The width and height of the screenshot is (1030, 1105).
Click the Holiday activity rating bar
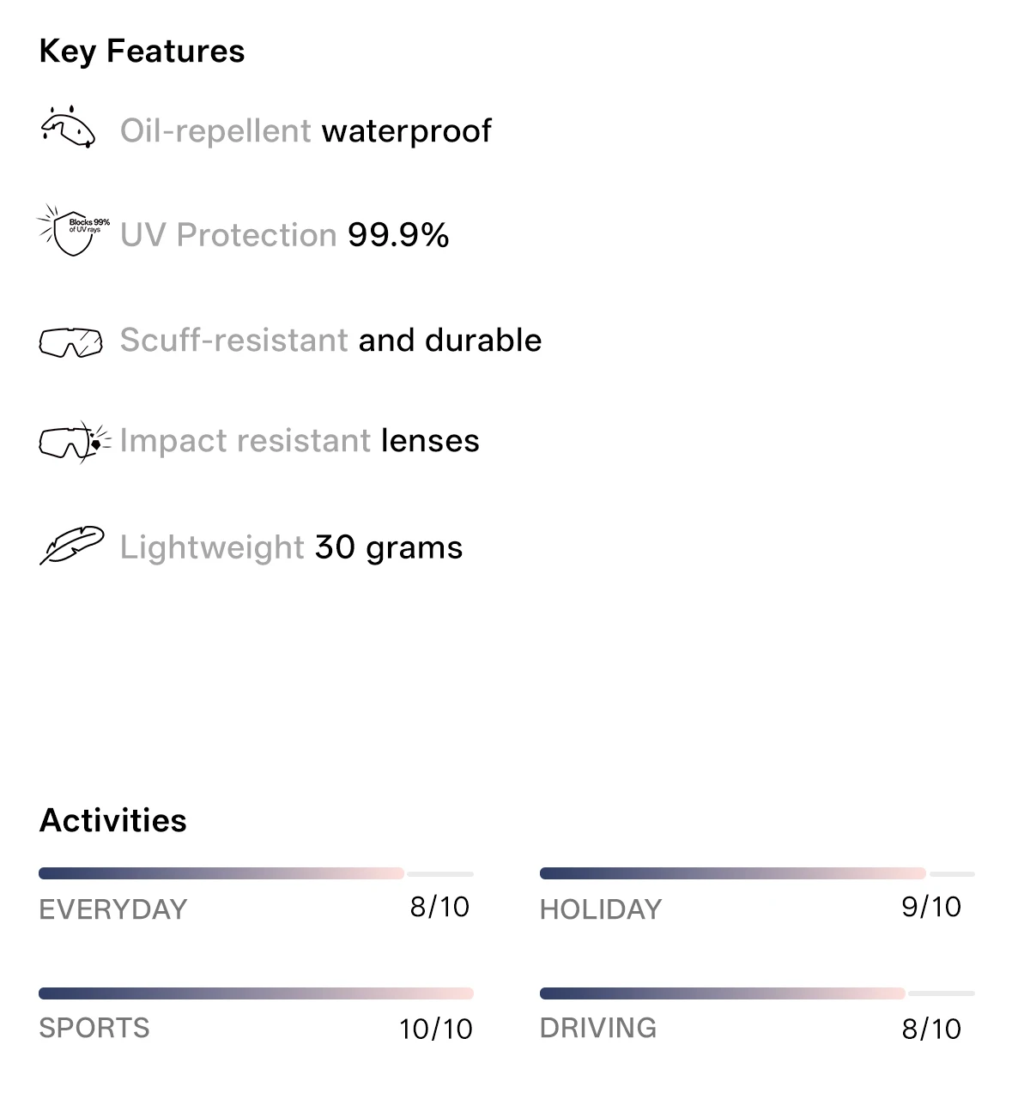tap(757, 873)
